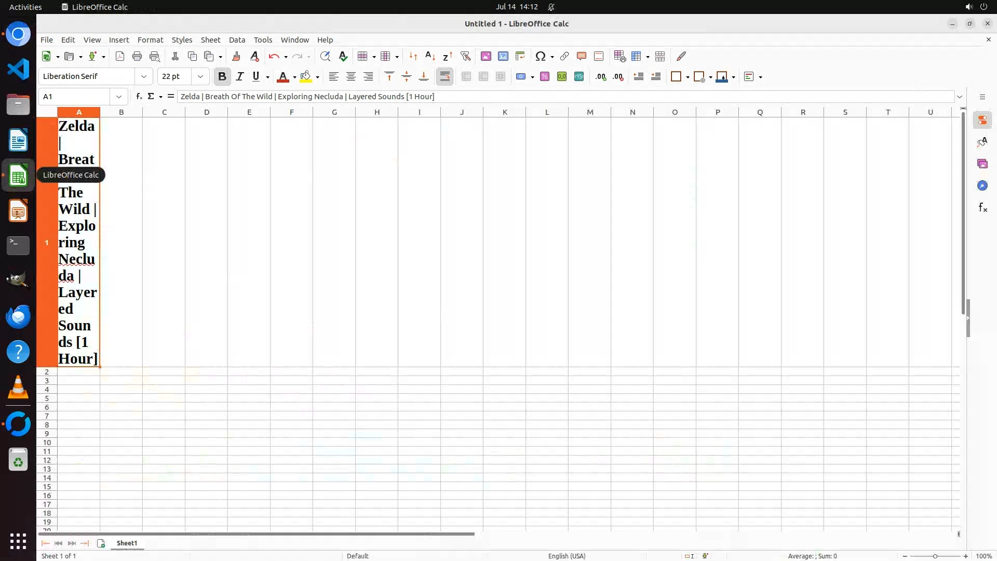Open the Format menu
The image size is (997, 561).
tap(150, 40)
